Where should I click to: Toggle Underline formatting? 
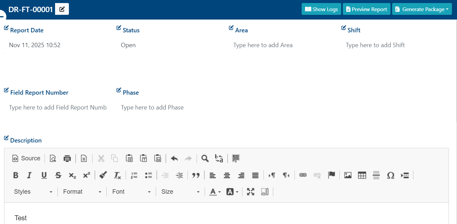(44, 175)
